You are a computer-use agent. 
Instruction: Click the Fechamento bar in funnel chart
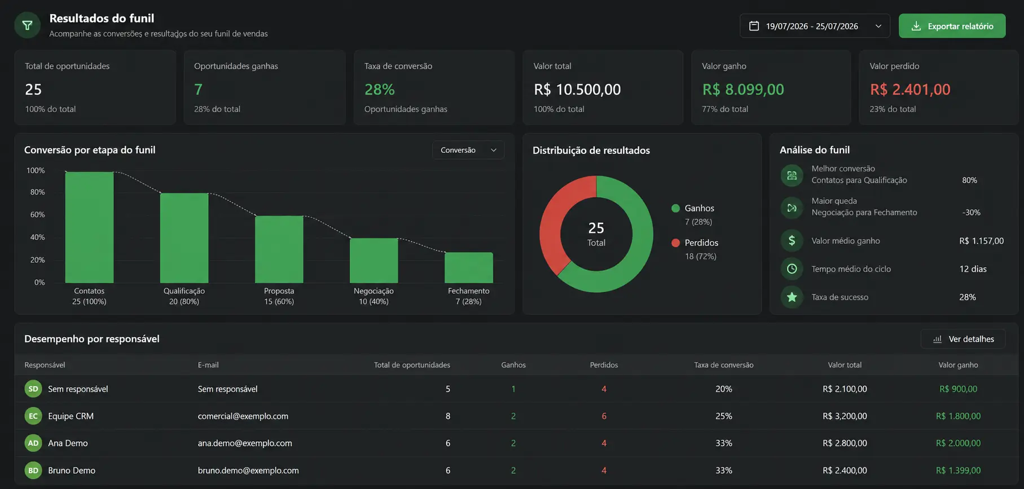(468, 267)
